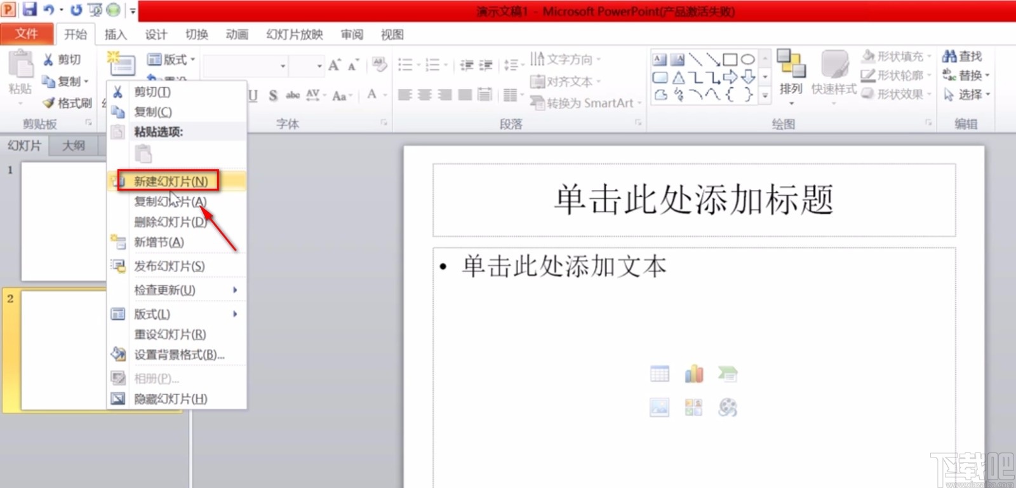The image size is (1016, 488).
Task: Choose New Slide (新建幻灯片) in context menu
Action: pyautogui.click(x=177, y=181)
